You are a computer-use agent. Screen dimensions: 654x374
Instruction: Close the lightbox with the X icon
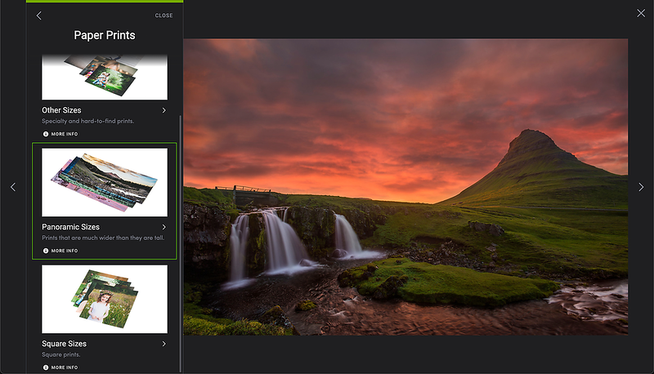(641, 13)
